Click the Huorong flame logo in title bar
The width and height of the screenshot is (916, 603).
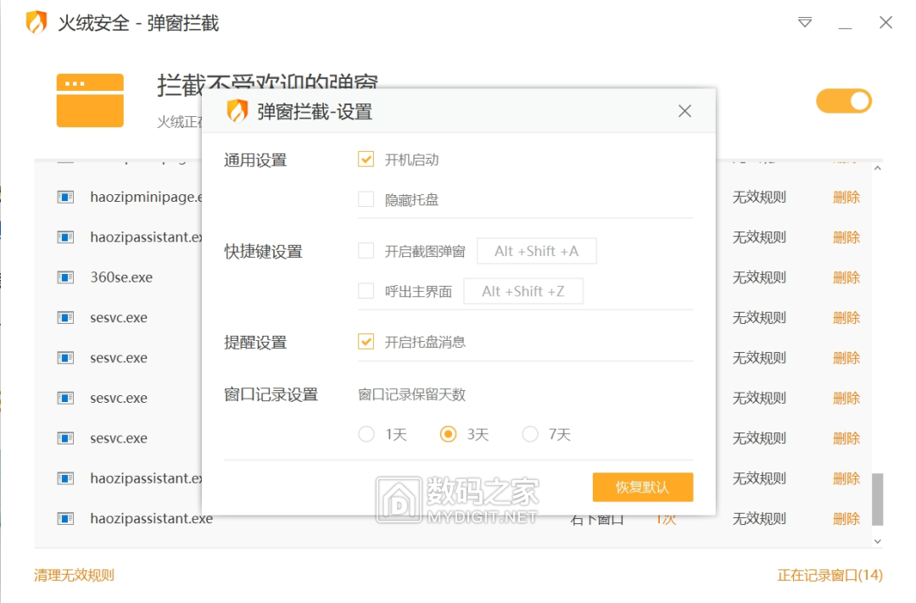[36, 22]
